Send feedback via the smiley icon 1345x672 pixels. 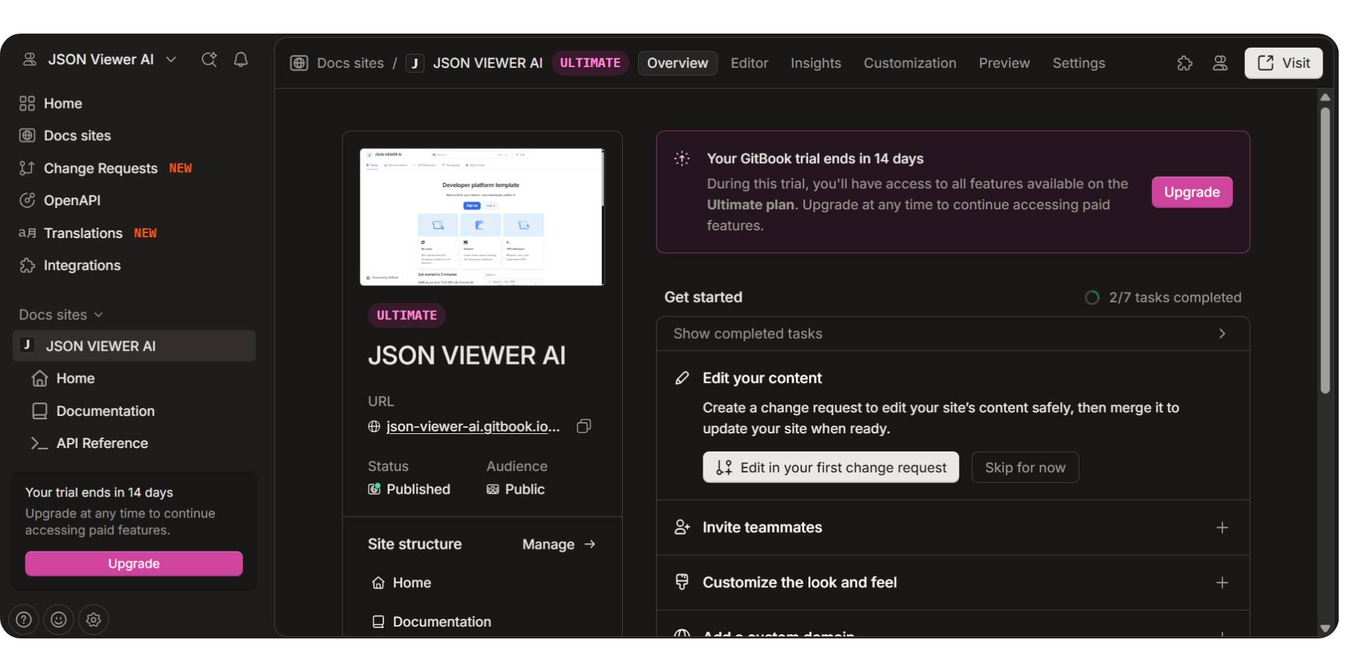pos(58,619)
